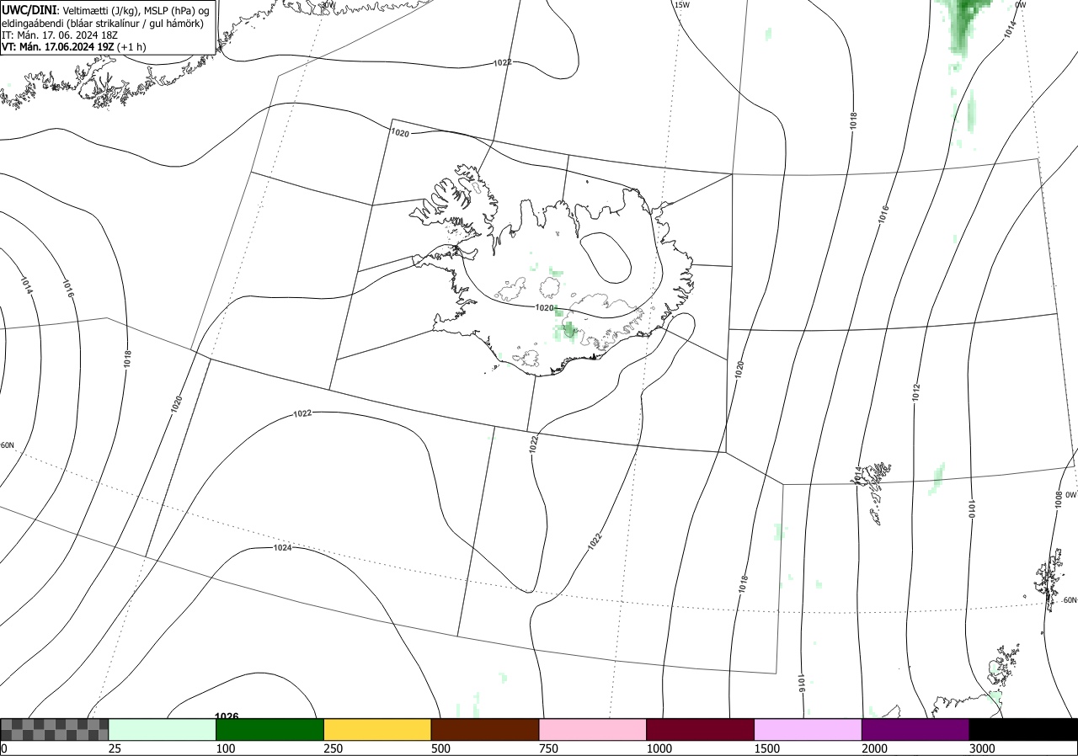Pick the dark green 100–250 legend swatch
The height and width of the screenshot is (756, 1078).
click(x=270, y=729)
